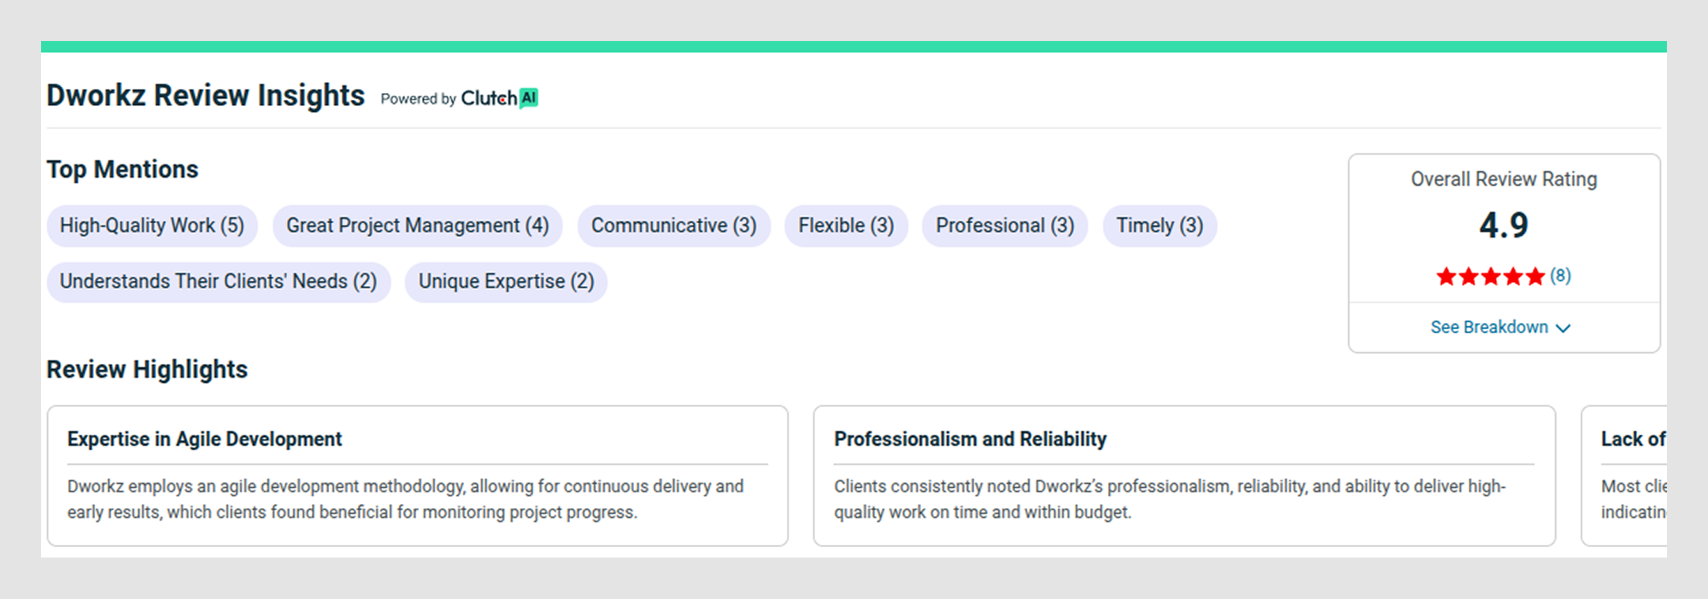Choose the Communicative (3) mention chip
This screenshot has height=599, width=1708.
pyautogui.click(x=674, y=226)
